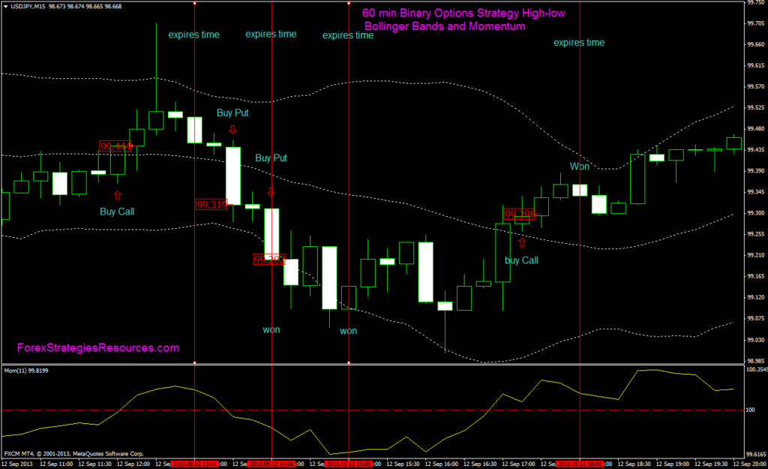
Task: Click the 100 level value on momentum scale
Action: (x=751, y=410)
